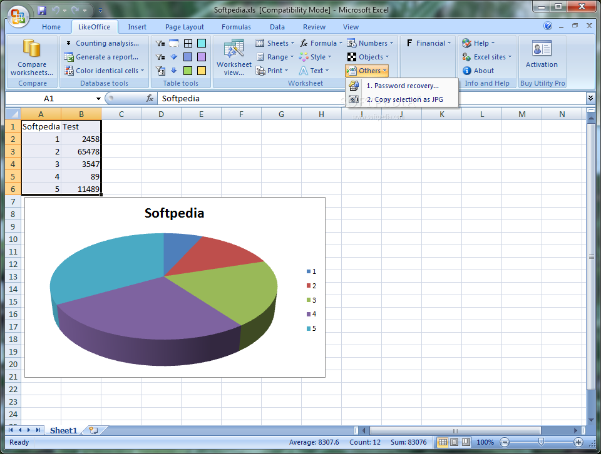Select row 10 header

(13, 240)
